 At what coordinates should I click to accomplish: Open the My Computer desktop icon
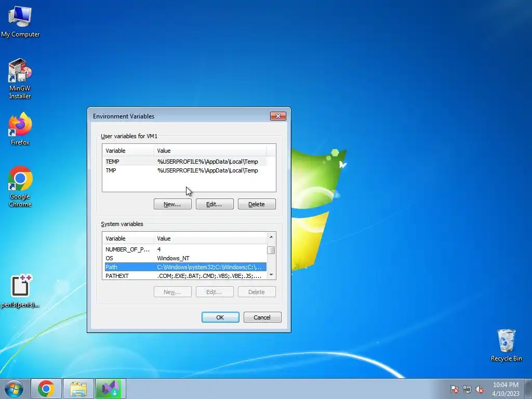pyautogui.click(x=20, y=21)
